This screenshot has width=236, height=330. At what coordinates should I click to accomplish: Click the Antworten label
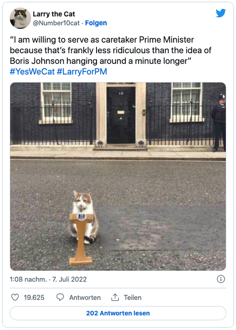[85, 297]
